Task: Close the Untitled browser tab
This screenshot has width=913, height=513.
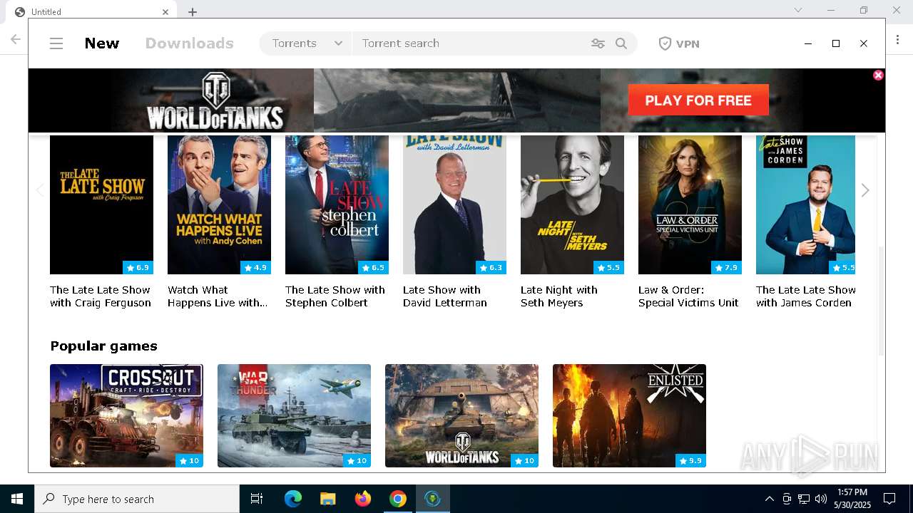Action: 165,11
